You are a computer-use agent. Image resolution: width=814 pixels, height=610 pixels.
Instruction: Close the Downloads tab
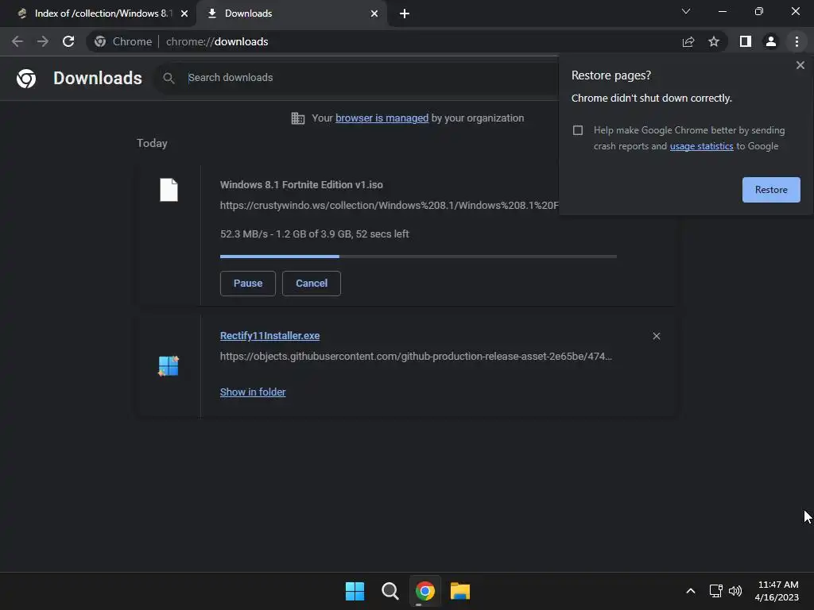click(374, 14)
